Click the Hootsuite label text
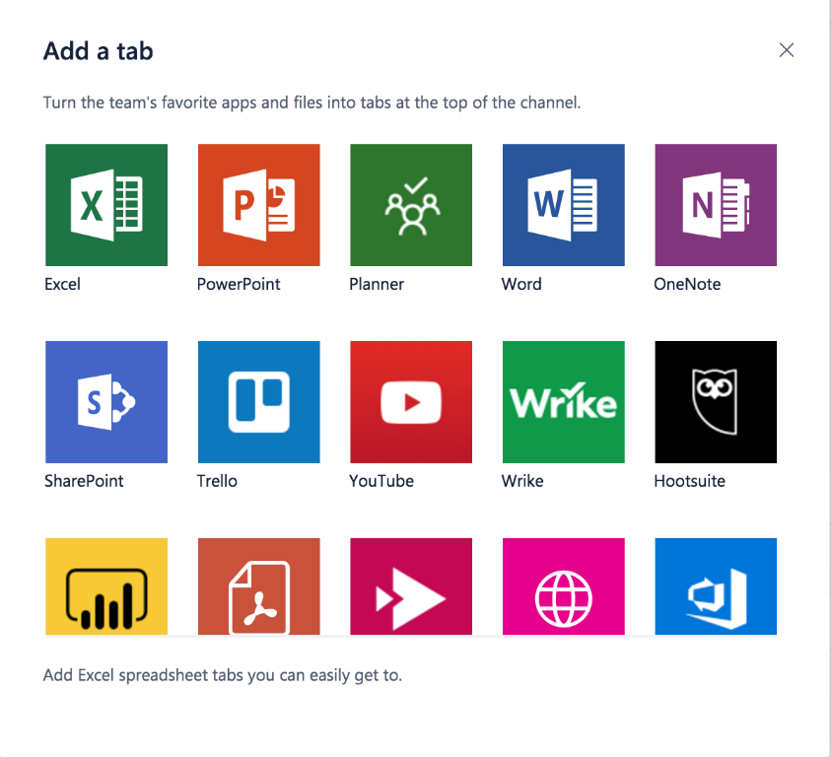Viewport: 831px width, 757px height. click(x=689, y=481)
